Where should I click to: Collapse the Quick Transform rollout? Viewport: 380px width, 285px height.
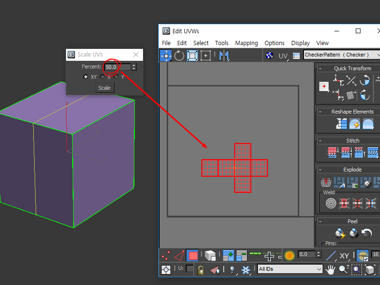click(x=320, y=69)
